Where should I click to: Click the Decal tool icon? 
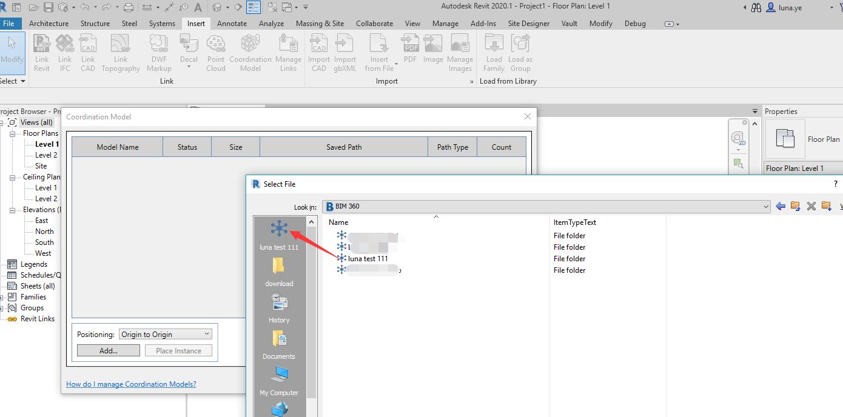189,44
